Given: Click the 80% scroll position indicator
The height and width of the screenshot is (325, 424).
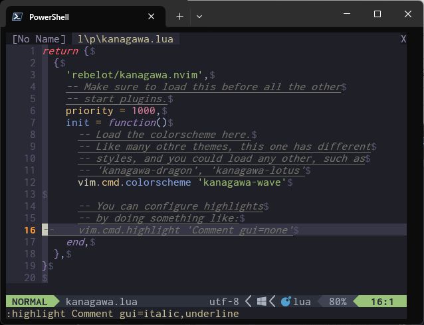Looking at the screenshot, I should [338, 302].
